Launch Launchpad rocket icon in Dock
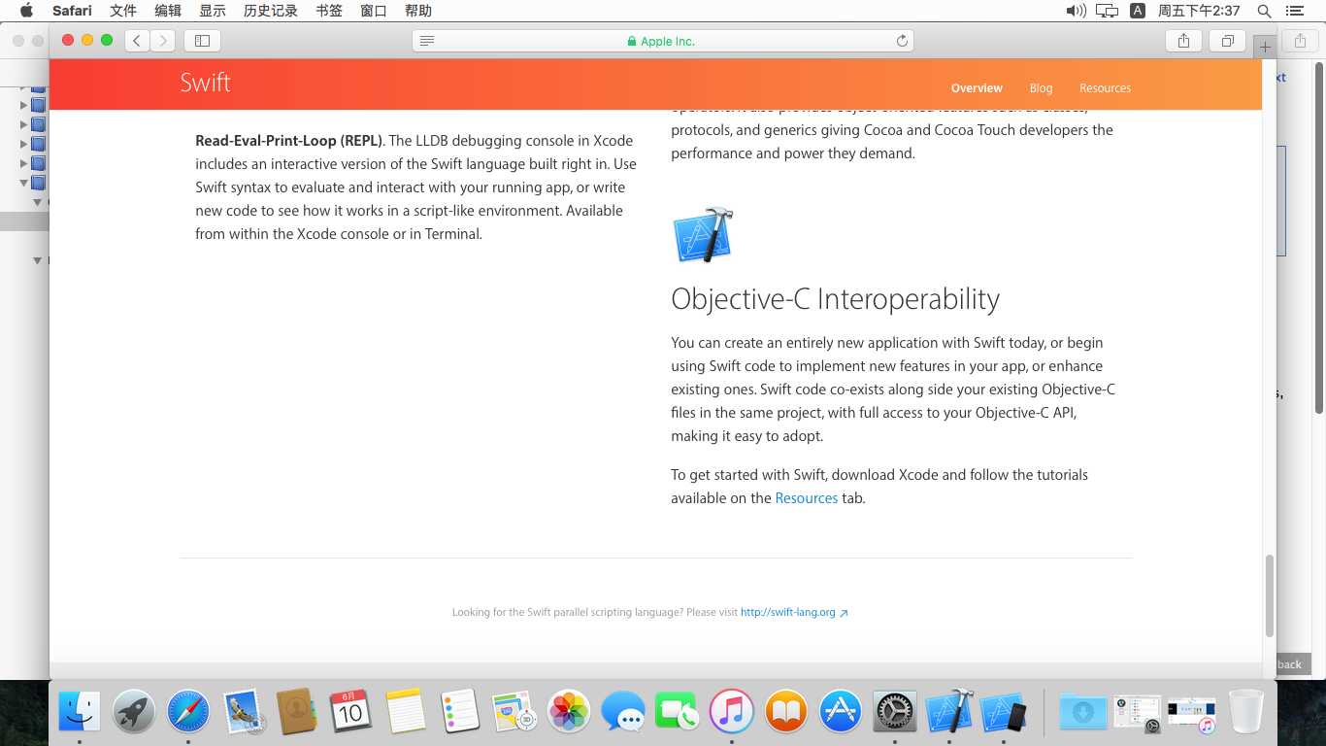 coord(134,712)
